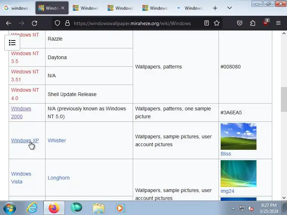This screenshot has width=287, height=215.
Task: Click the site security padlock icon
Action: (67, 23)
